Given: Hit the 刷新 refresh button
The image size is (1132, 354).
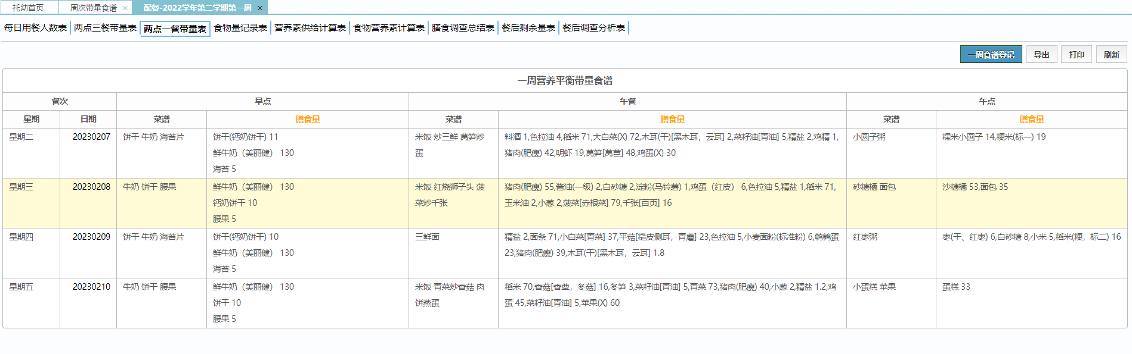Looking at the screenshot, I should [x=1111, y=54].
